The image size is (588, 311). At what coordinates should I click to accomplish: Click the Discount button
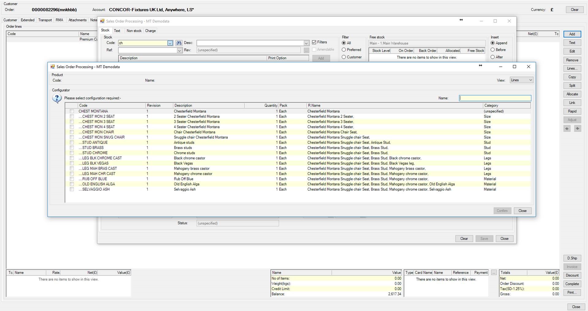pos(572,275)
